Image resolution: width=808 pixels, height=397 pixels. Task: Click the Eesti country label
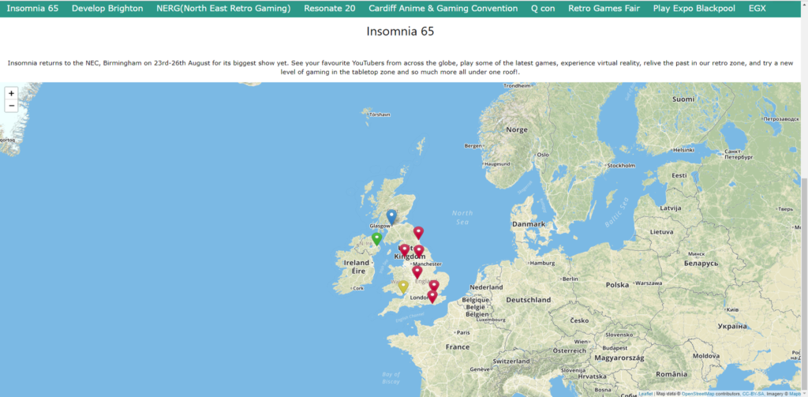[679, 176]
